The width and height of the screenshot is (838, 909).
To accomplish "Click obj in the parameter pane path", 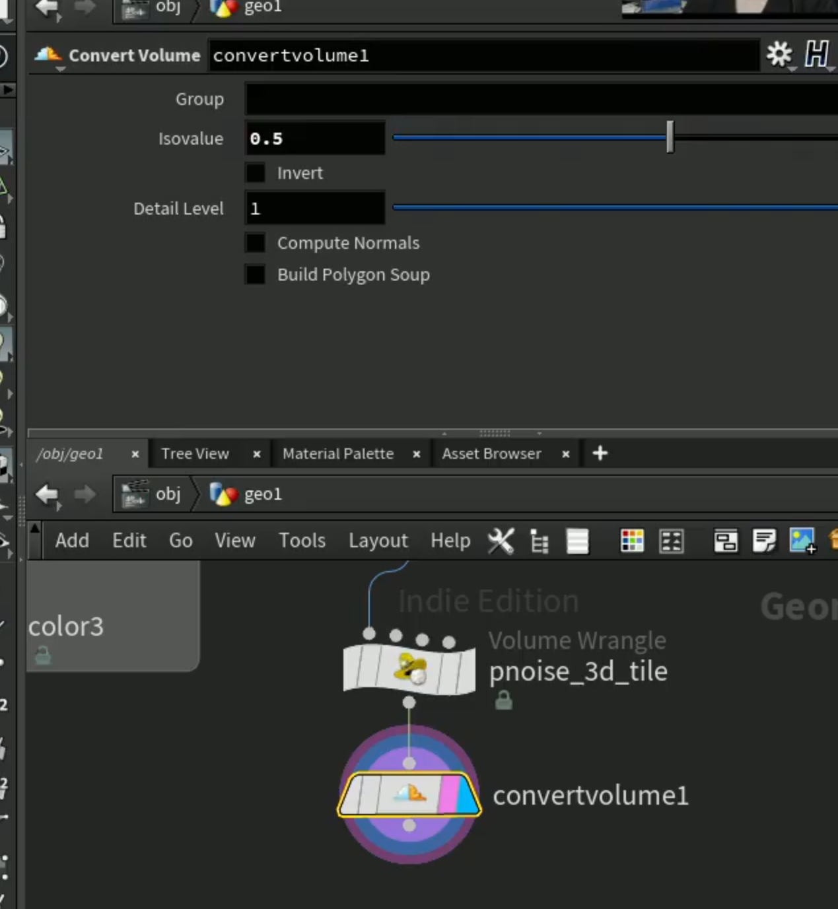I will coord(153,8).
